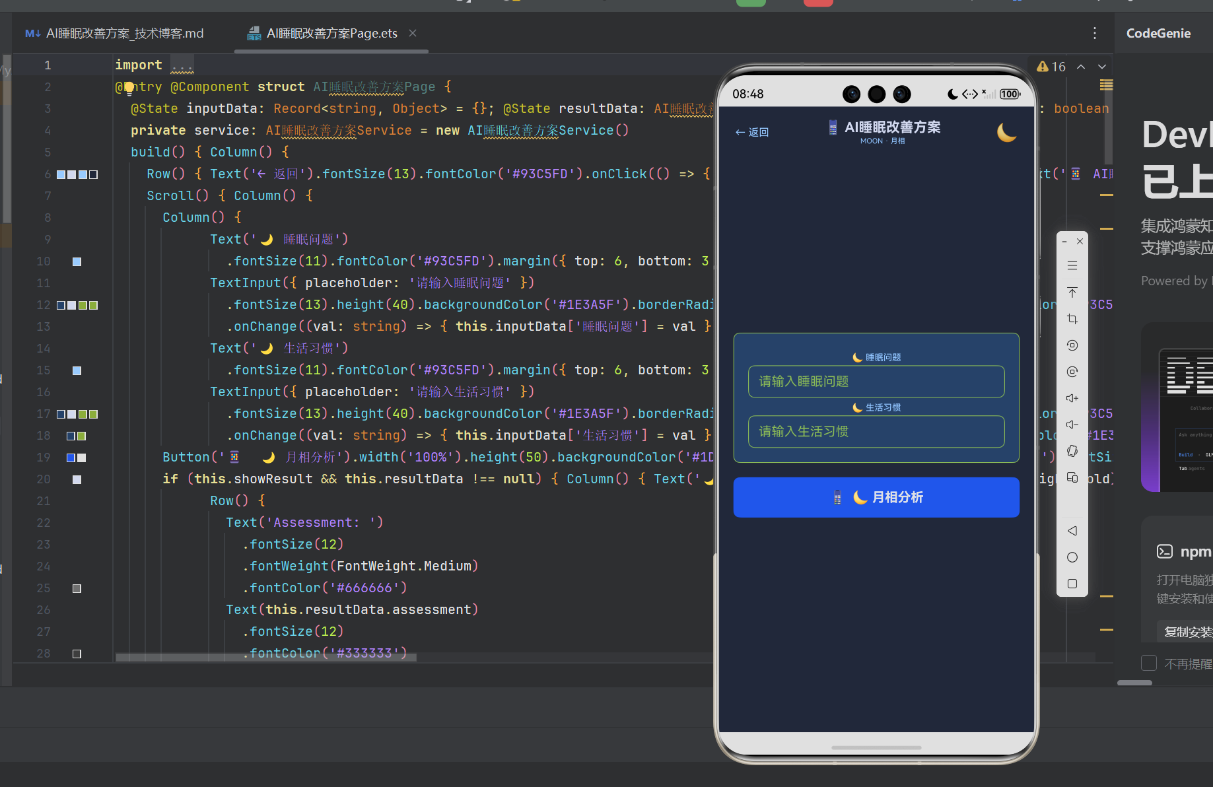Pin the emulator window on top (up-arrow icon)

1072,292
